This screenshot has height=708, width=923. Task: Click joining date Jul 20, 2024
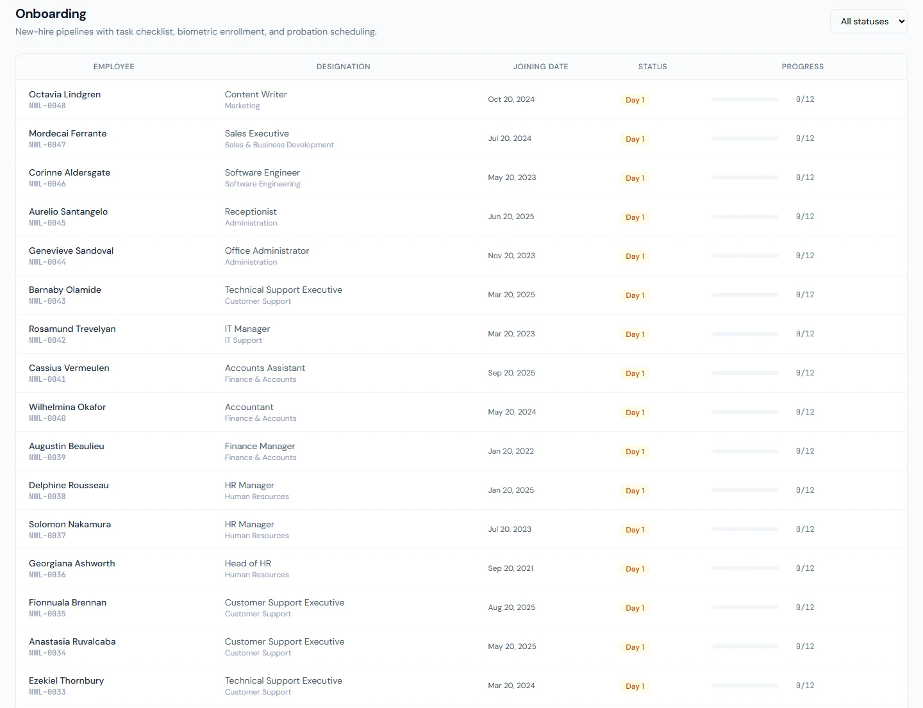point(510,138)
